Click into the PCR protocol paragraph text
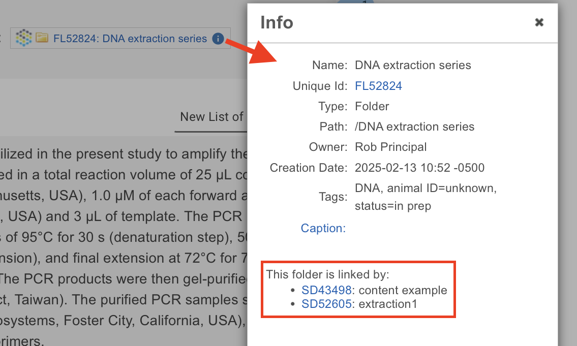Image resolution: width=577 pixels, height=346 pixels. click(122, 237)
